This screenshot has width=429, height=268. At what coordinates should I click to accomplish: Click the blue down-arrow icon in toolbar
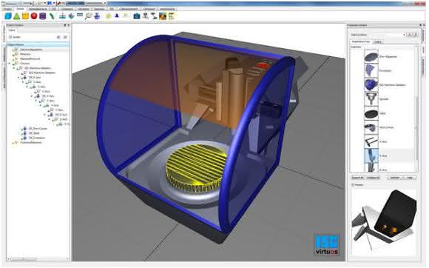(71, 16)
